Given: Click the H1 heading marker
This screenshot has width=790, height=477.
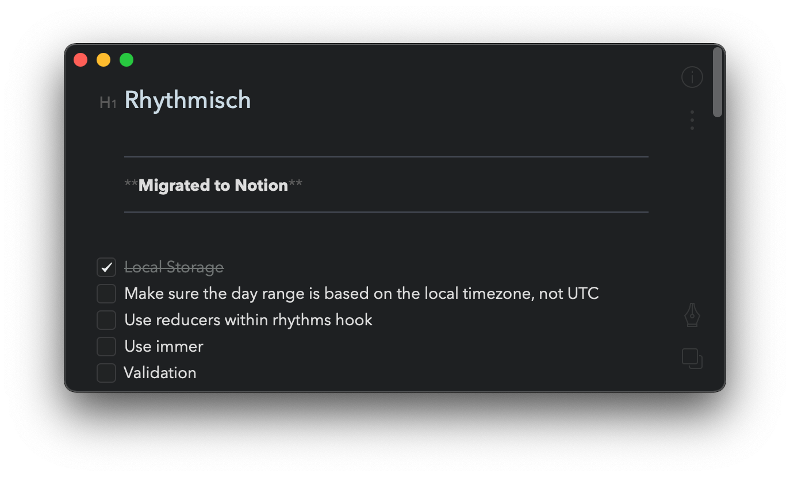Looking at the screenshot, I should point(108,103).
